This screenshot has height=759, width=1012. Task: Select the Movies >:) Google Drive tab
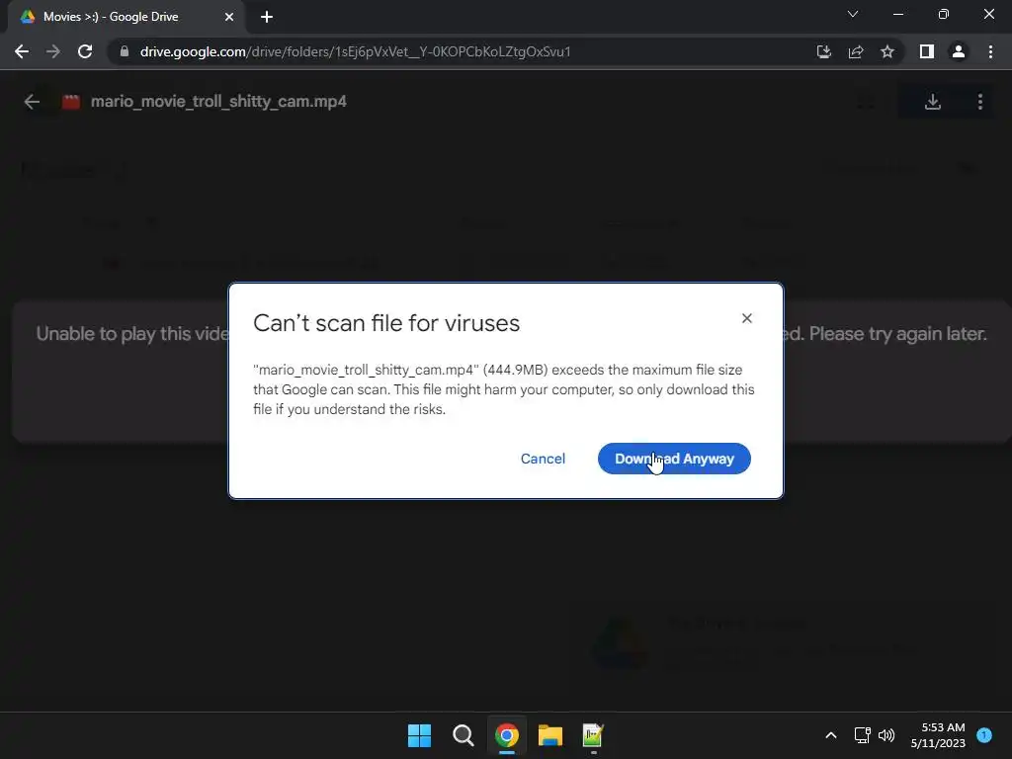click(126, 17)
